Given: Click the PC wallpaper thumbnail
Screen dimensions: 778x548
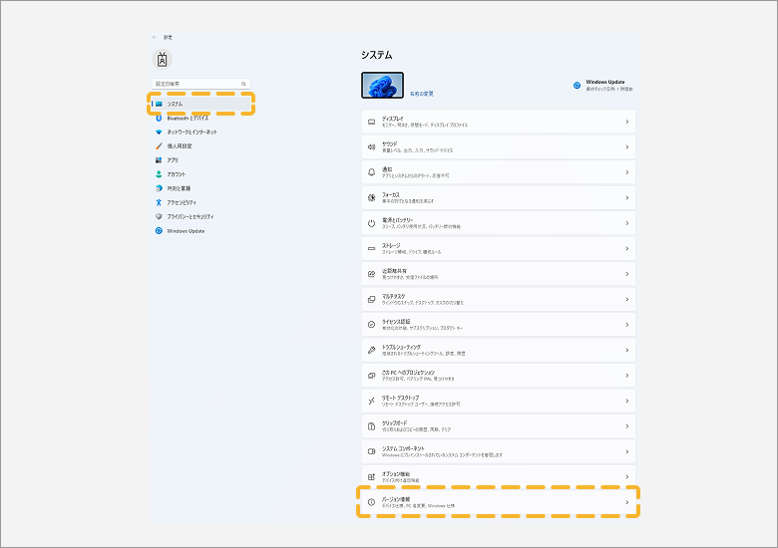Looking at the screenshot, I should pyautogui.click(x=383, y=86).
